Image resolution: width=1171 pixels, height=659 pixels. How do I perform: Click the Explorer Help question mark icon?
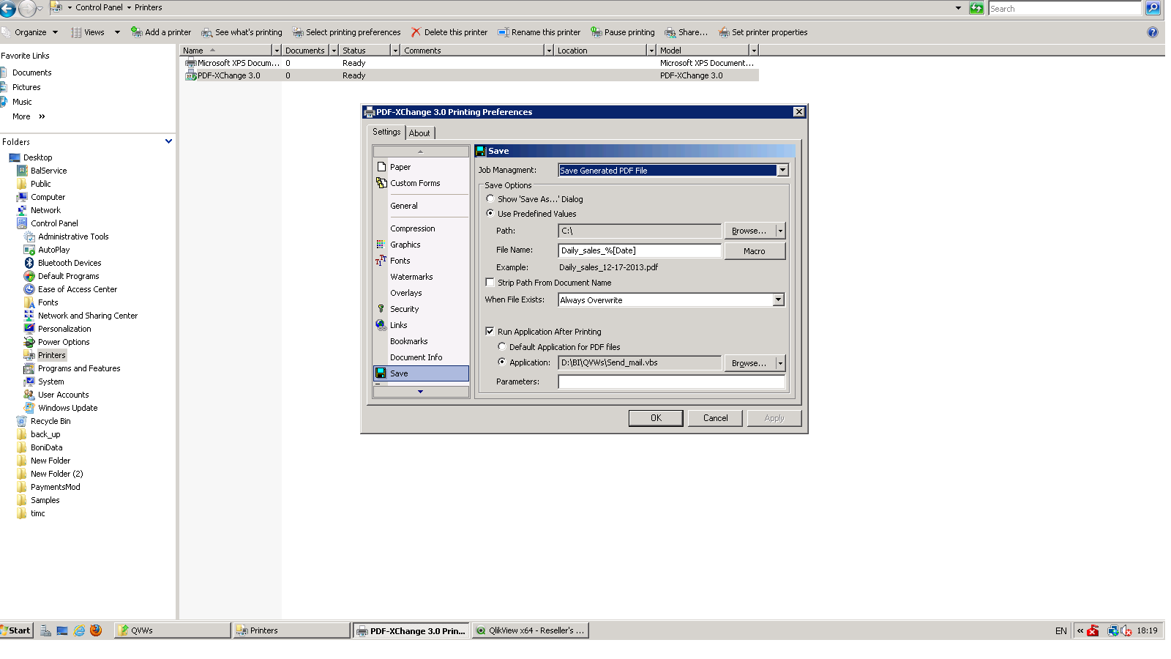(1153, 32)
